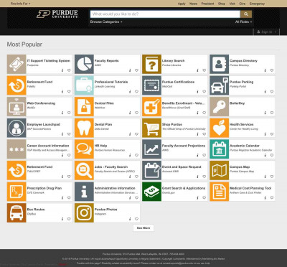Open the Purdue Photos Instagram icon
The height and width of the screenshot is (267, 287).
(x=84, y=213)
